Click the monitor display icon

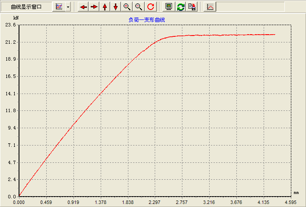(169, 7)
